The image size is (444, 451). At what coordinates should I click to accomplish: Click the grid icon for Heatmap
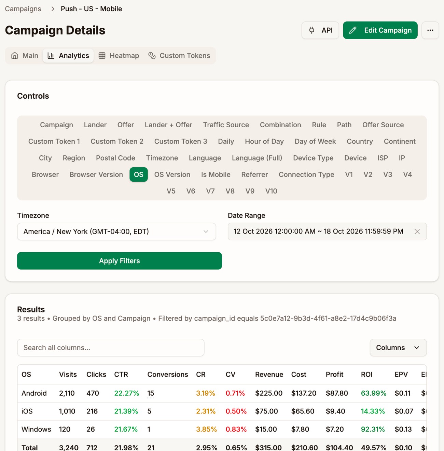(x=102, y=56)
